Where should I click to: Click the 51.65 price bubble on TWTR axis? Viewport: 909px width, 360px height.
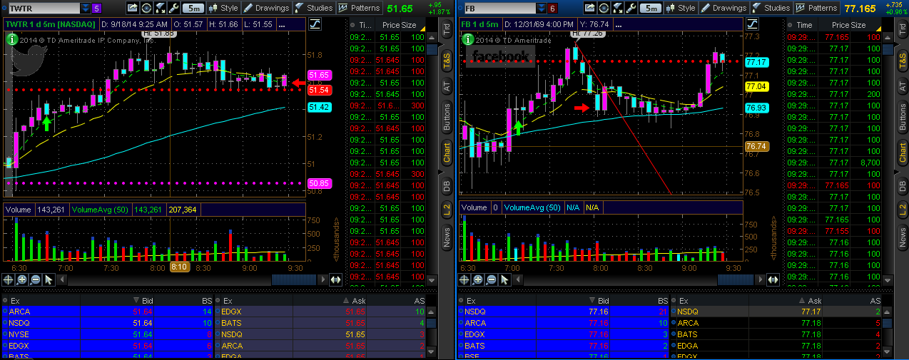(x=318, y=75)
